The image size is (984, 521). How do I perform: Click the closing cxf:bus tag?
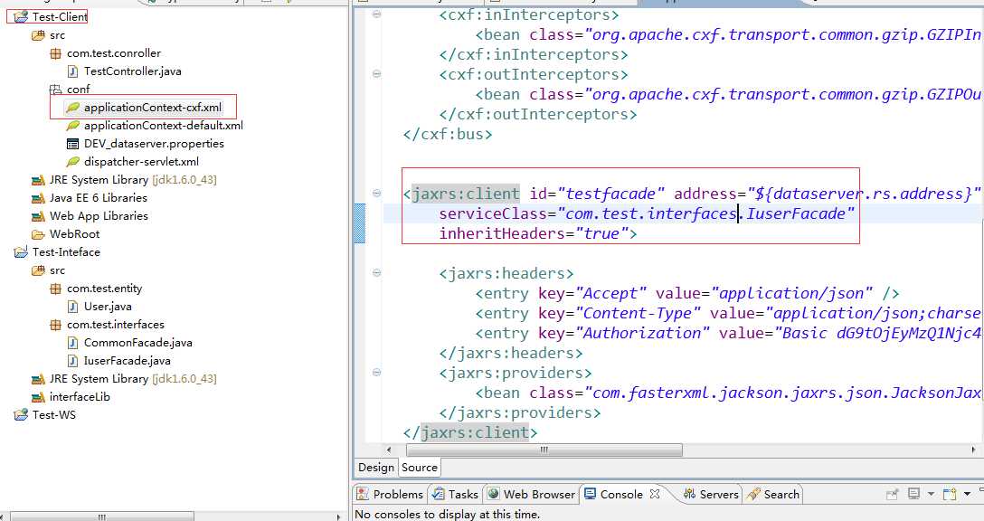coord(448,135)
